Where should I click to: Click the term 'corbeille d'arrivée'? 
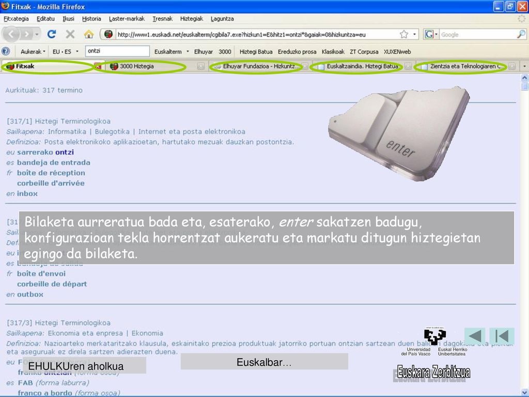click(51, 184)
